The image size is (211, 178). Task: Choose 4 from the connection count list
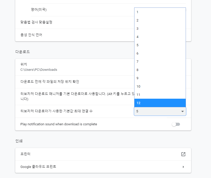[x=160, y=37]
